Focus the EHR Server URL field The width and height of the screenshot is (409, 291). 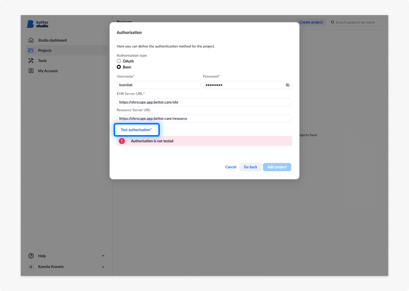point(204,102)
